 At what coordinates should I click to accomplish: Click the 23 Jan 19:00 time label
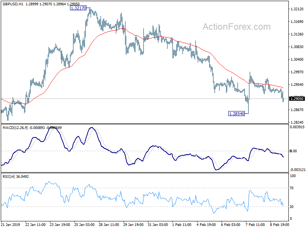60,224
